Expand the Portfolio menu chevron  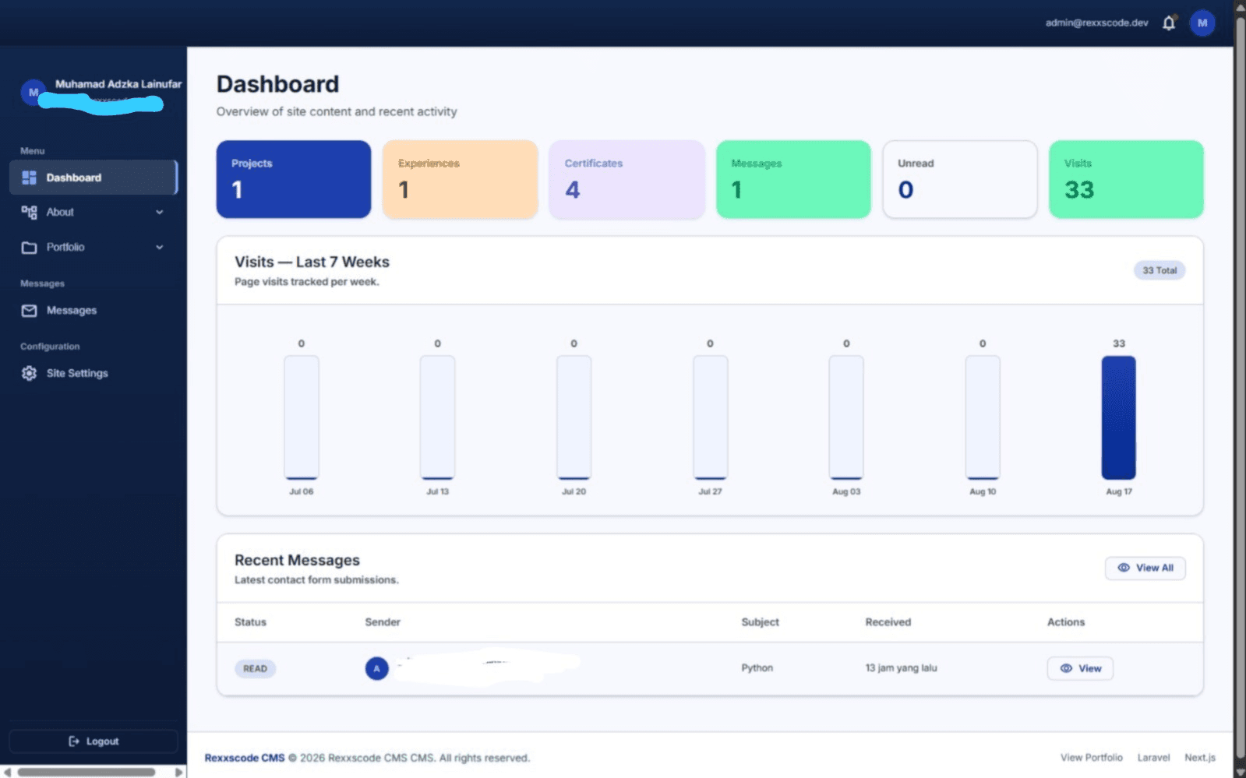(x=159, y=248)
